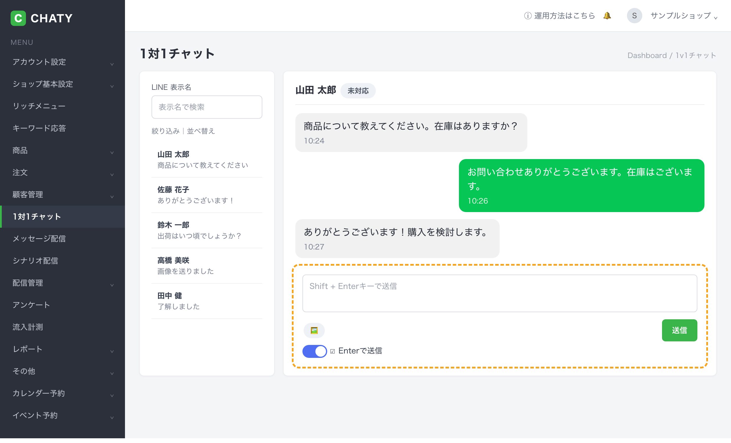Open chat with 田中 健
Screen dimensions: 731x443
[207, 301]
